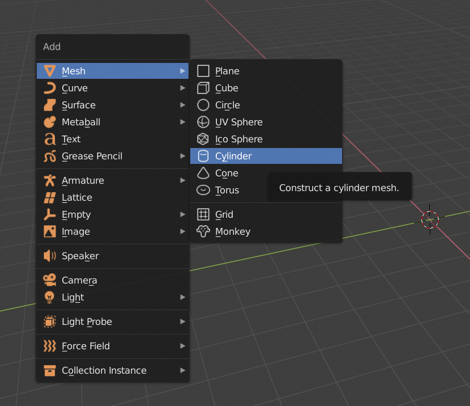Click the Light Probe icon

pyautogui.click(x=50, y=322)
